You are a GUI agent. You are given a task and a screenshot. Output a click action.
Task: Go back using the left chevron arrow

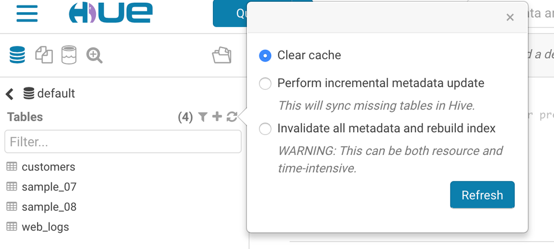click(10, 94)
